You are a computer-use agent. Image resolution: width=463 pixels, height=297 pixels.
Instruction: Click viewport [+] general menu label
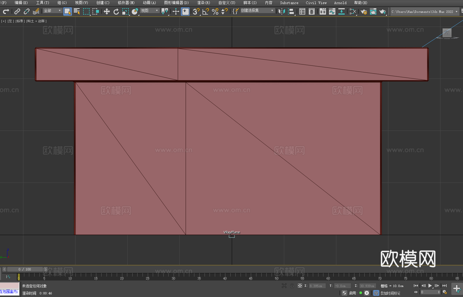click(x=4, y=21)
